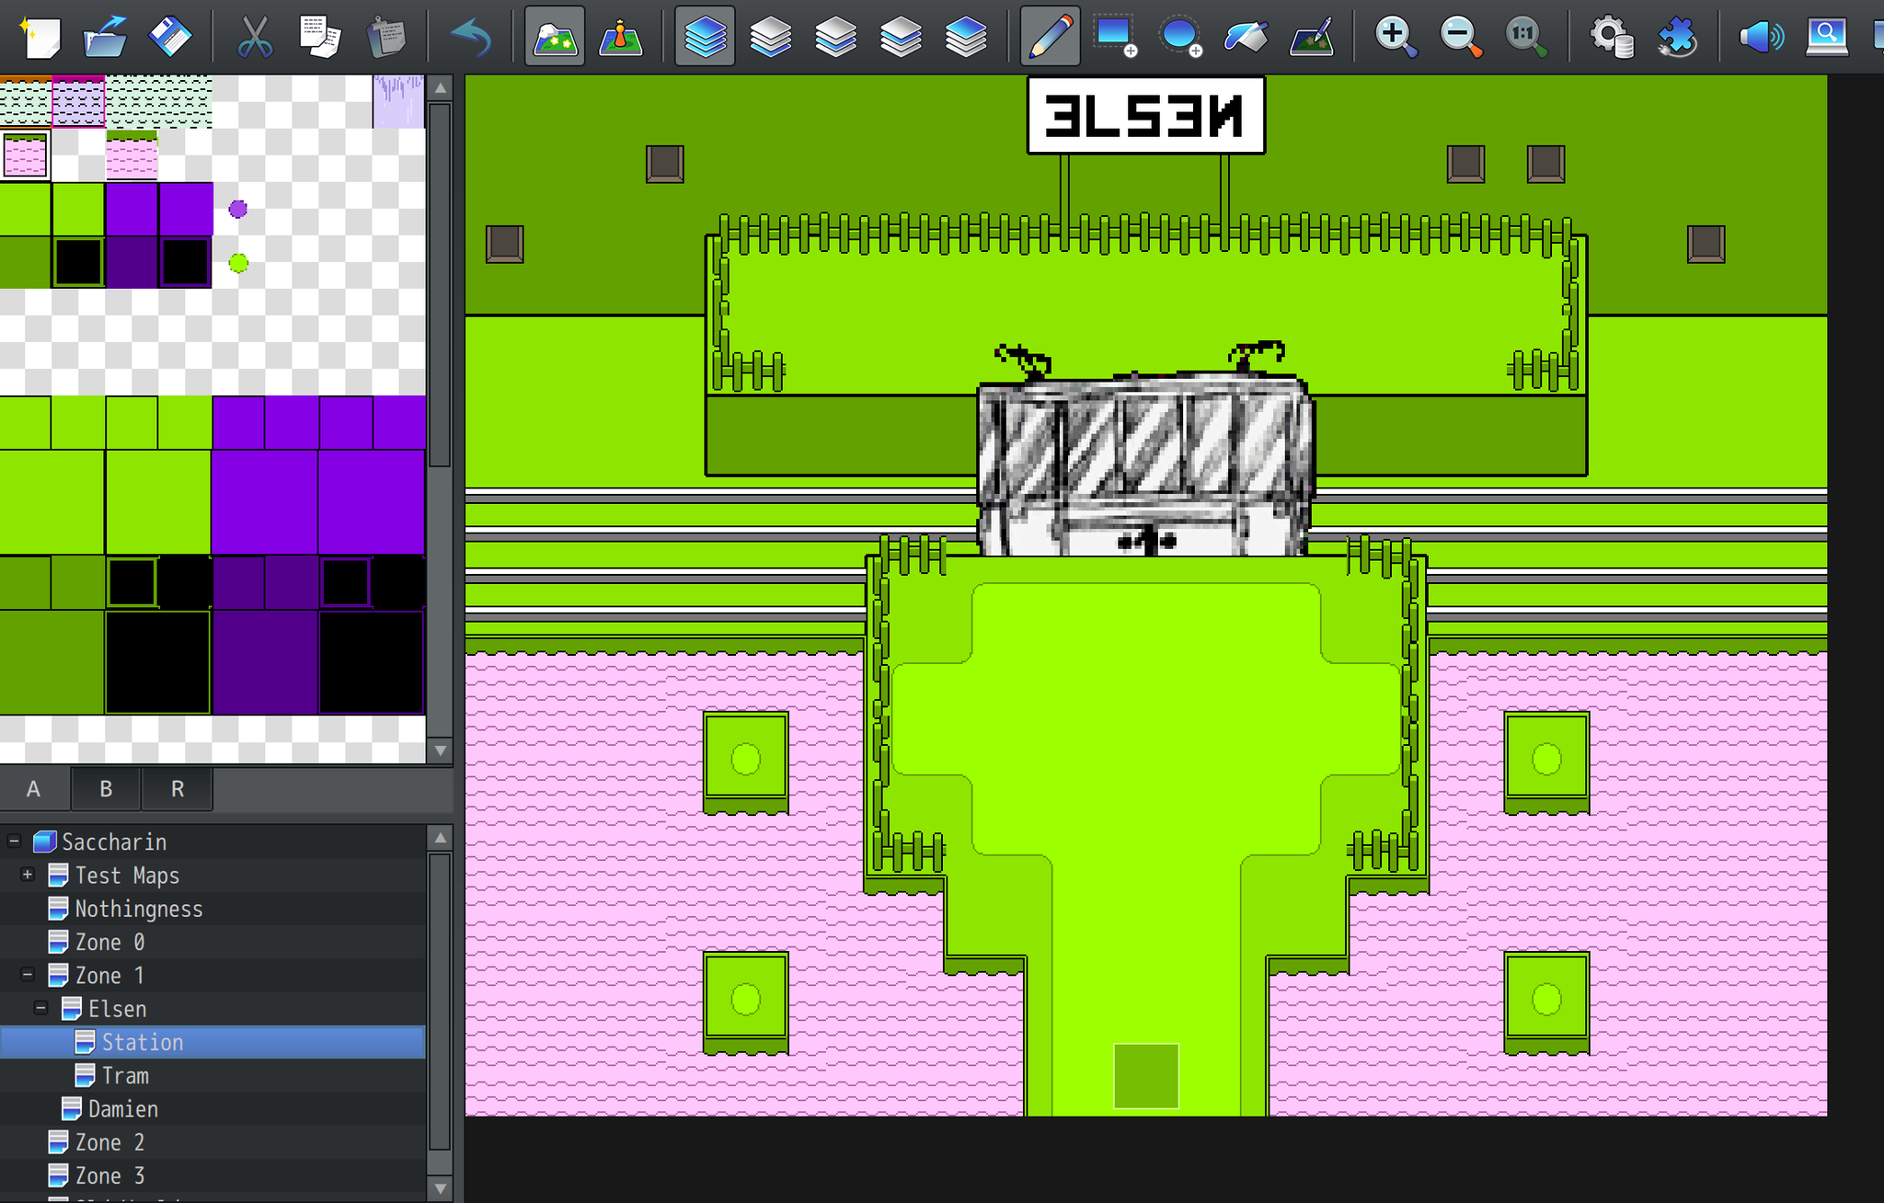Open the Database
The height and width of the screenshot is (1203, 1884).
point(1610,37)
